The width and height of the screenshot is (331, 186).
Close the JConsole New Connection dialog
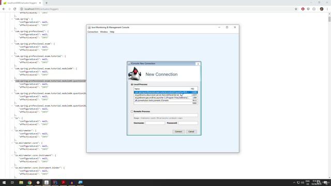point(198,64)
